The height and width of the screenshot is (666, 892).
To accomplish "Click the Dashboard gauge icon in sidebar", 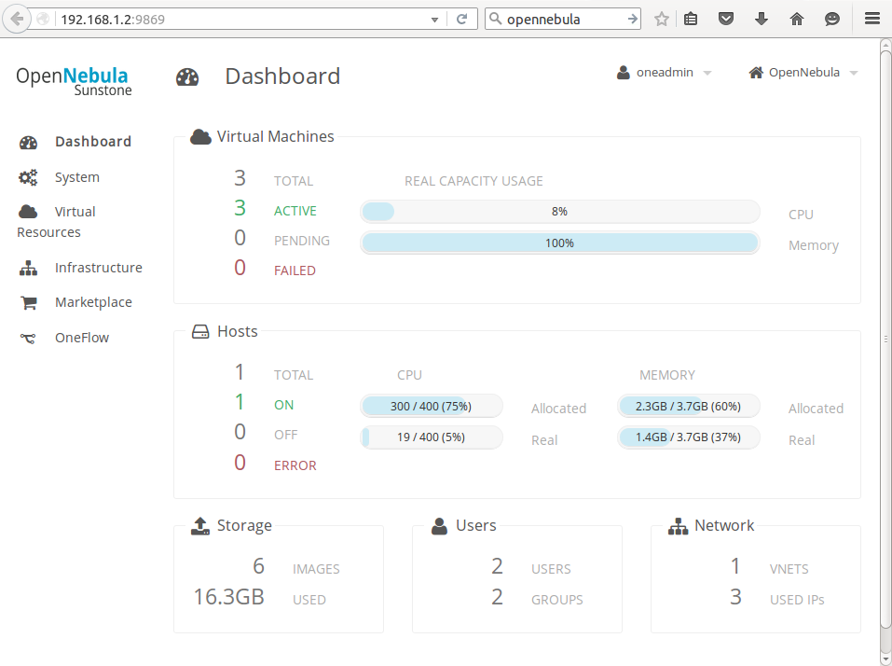I will pyautogui.click(x=28, y=142).
